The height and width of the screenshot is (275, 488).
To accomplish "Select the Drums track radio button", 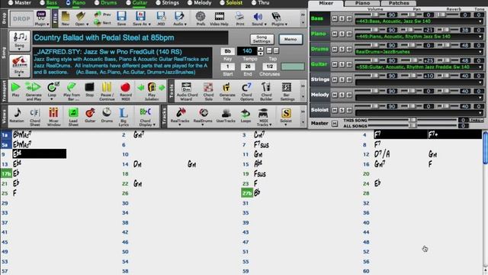I will click(x=97, y=3).
